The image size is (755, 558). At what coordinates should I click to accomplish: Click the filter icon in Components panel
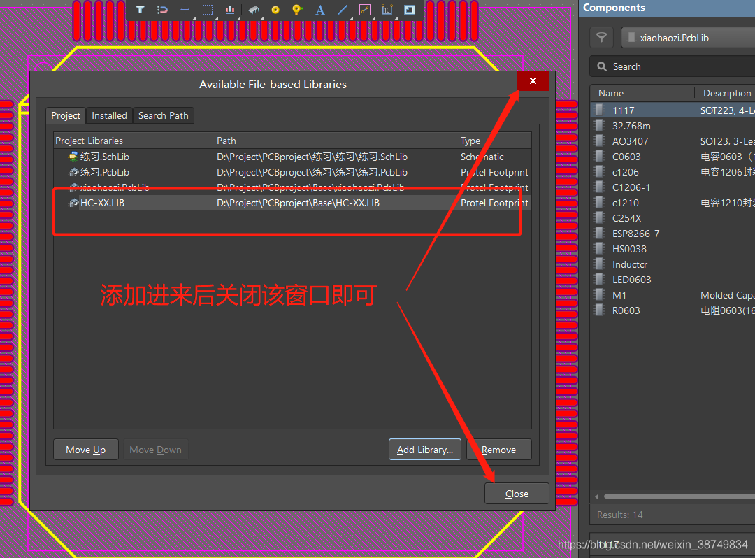pos(601,38)
